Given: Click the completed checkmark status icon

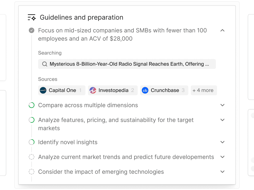Looking at the screenshot, I should pos(32,30).
